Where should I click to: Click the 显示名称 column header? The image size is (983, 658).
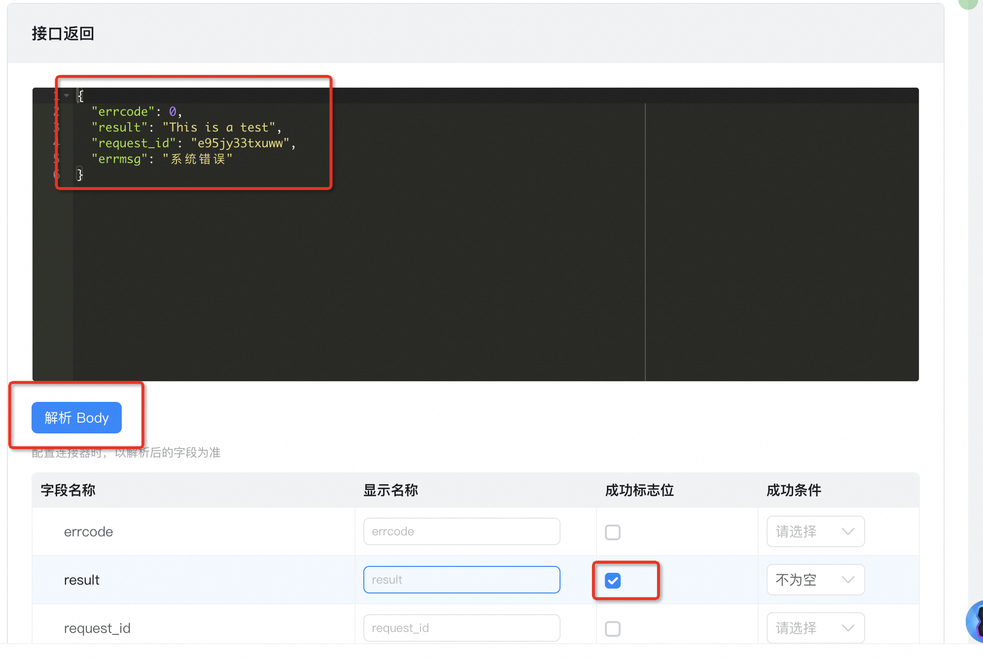pyautogui.click(x=390, y=490)
